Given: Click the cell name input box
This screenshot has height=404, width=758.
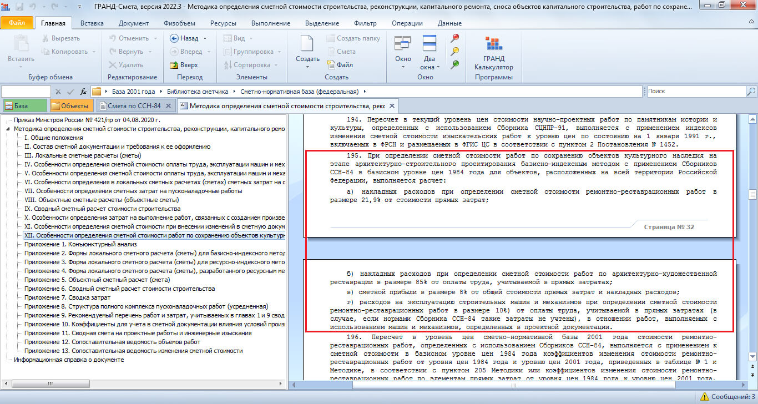Looking at the screenshot, I should [27, 92].
